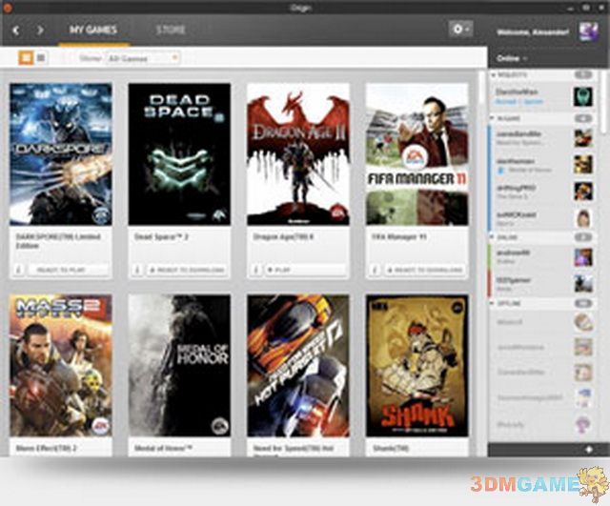This screenshot has width=610, height=506.
Task: Click Ready to Play under Darkspore
Action: 68,270
